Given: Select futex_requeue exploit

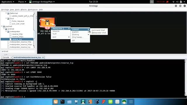Looking at the screenshot, I should pyautogui.click(x=18, y=21).
